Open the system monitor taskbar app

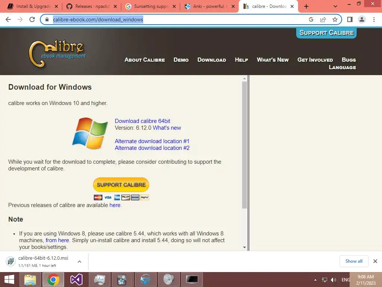click(x=100, y=280)
